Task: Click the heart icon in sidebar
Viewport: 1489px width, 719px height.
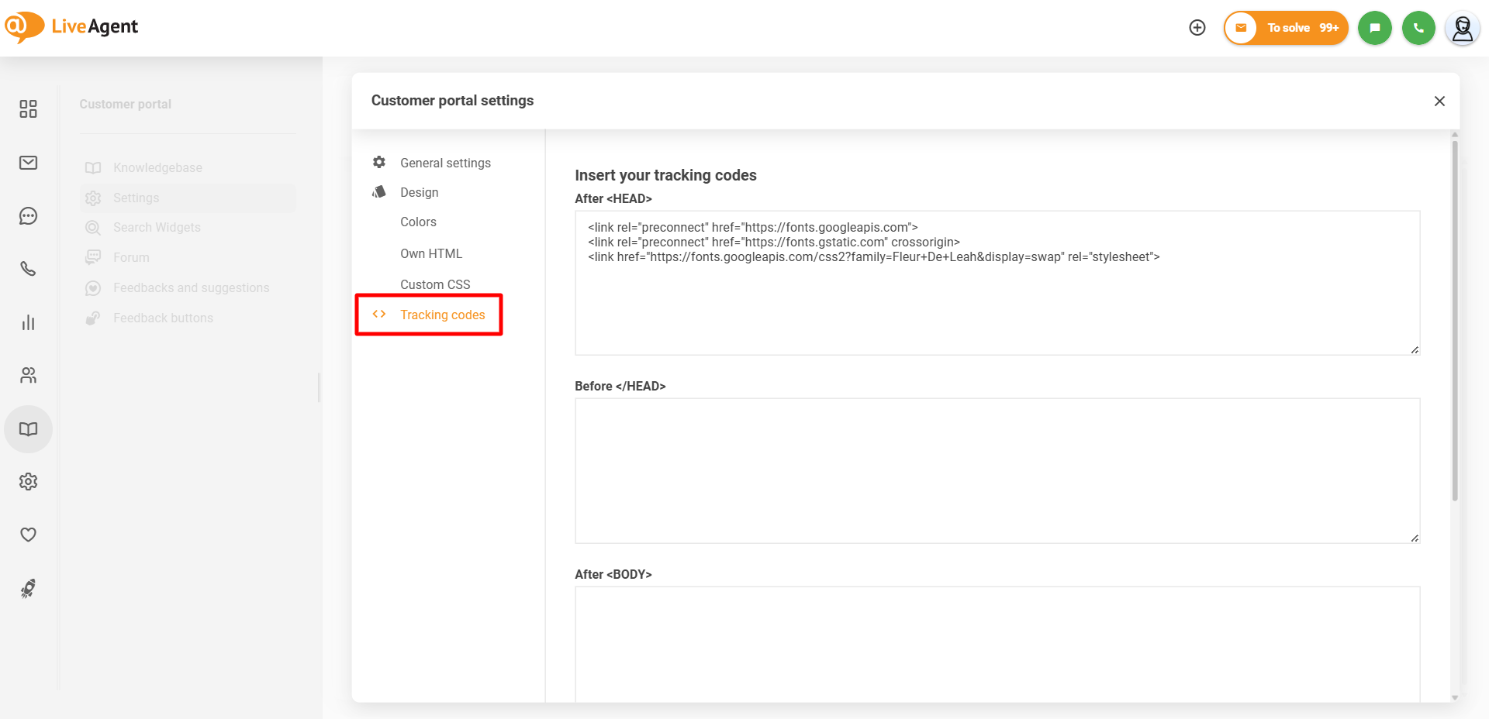Action: coord(28,535)
